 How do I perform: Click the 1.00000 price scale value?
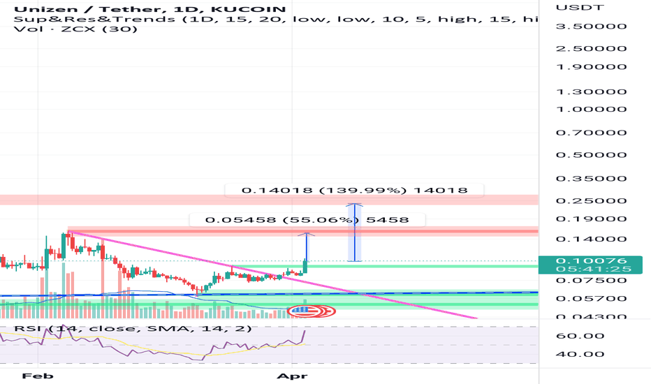pyautogui.click(x=591, y=110)
